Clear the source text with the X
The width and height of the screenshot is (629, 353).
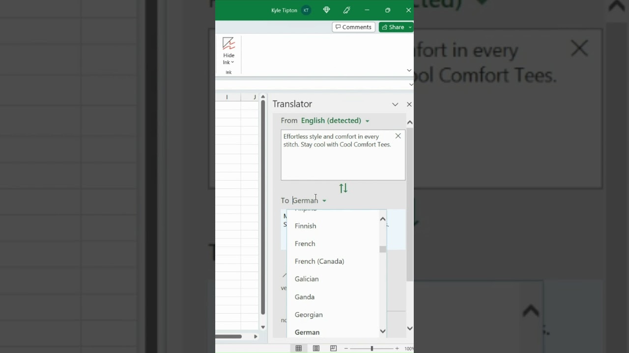click(x=398, y=136)
